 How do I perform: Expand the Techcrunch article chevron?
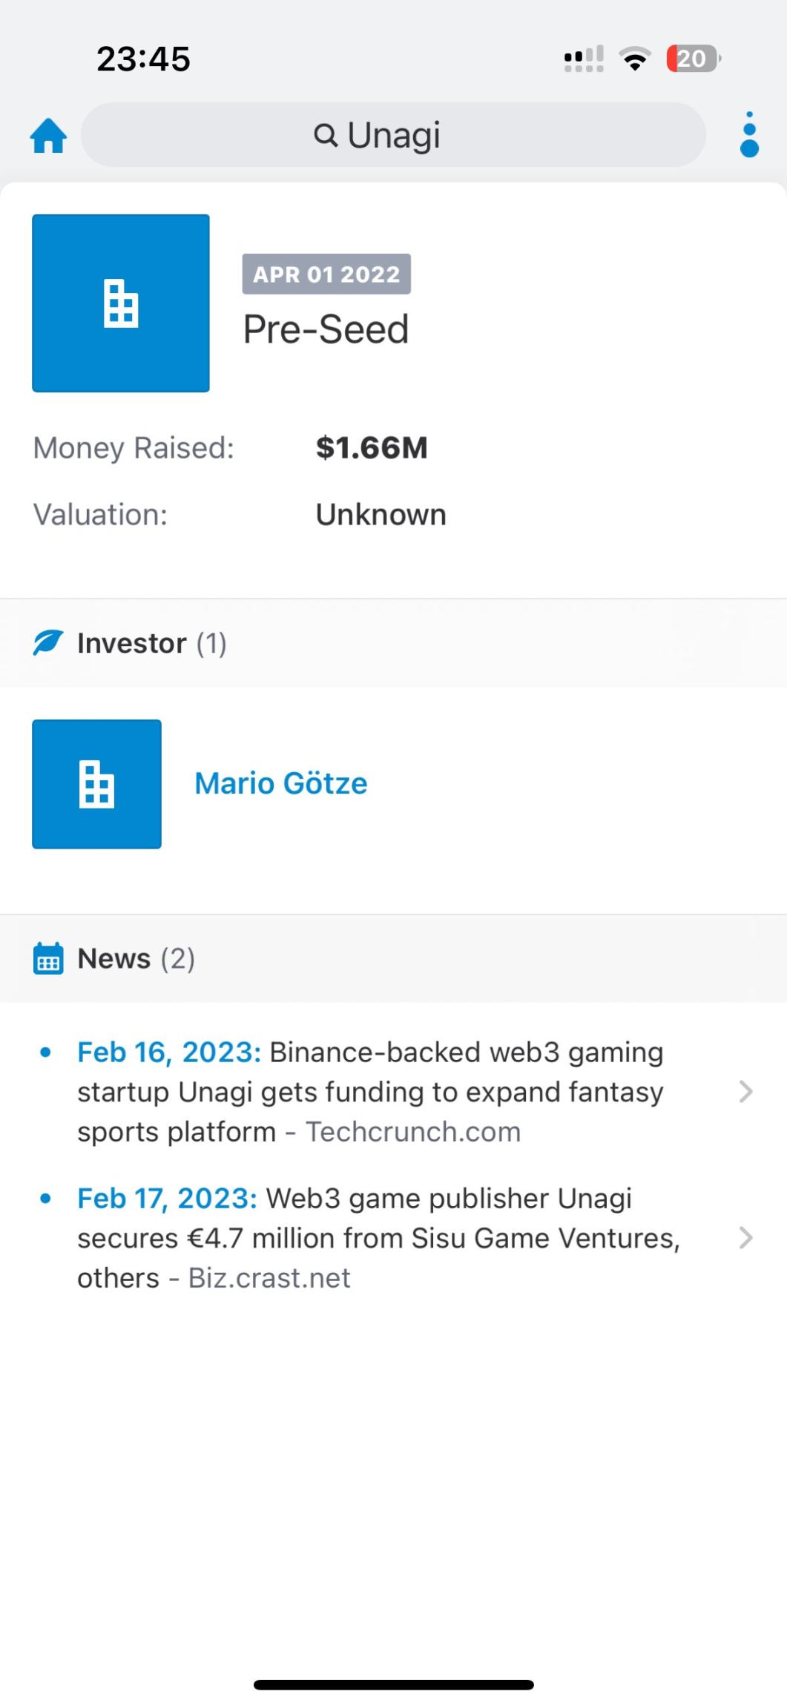point(746,1092)
